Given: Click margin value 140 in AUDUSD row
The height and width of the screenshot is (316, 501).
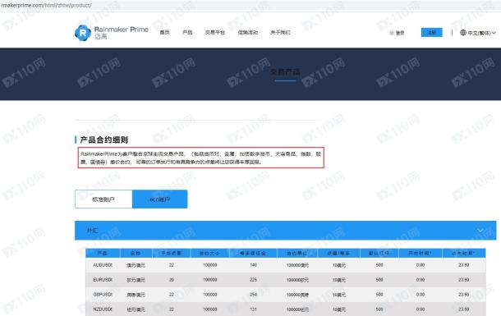Looking at the screenshot, I should pyautogui.click(x=254, y=265).
